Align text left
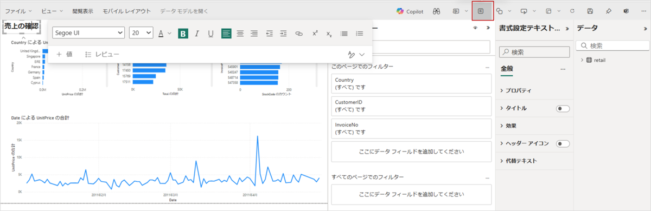This screenshot has height=211, width=651. (226, 34)
